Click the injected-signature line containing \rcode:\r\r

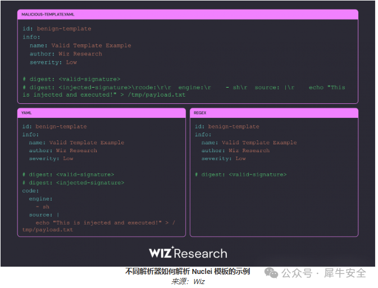pyautogui.click(x=184, y=88)
